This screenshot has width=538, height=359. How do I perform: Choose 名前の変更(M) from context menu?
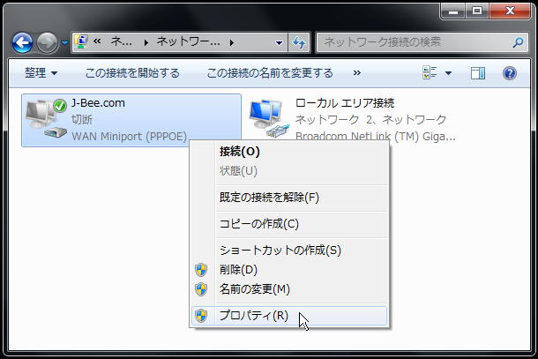coord(289,289)
